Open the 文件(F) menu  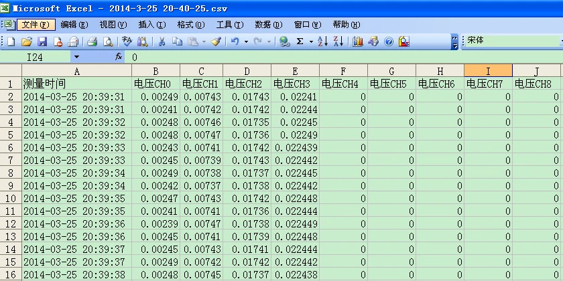click(x=36, y=25)
